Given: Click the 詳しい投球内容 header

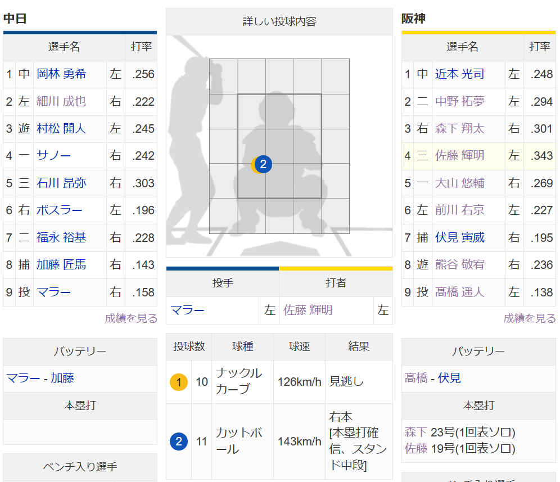Looking at the screenshot, I should pyautogui.click(x=279, y=21).
